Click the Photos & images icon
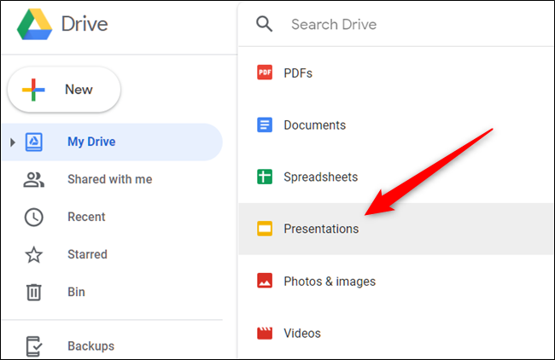Image resolution: width=555 pixels, height=360 pixels. [265, 281]
